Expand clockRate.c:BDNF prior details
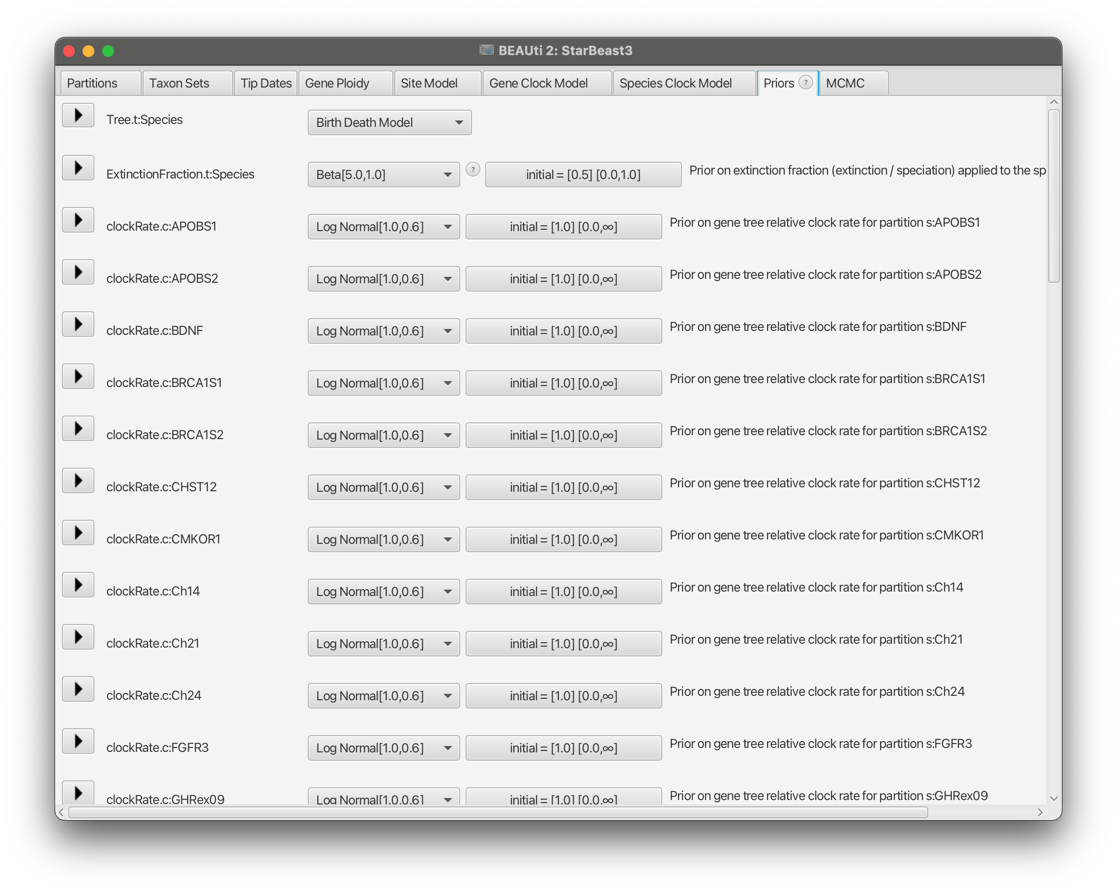 [x=78, y=324]
